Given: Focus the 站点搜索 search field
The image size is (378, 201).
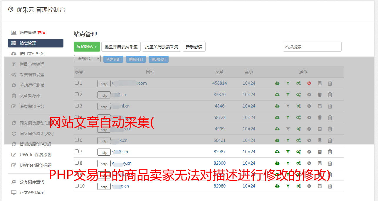Looking at the screenshot, I should click(312, 47).
